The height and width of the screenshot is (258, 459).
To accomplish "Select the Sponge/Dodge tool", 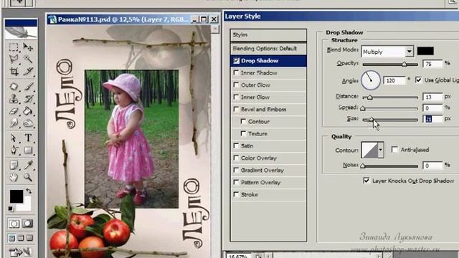I will click(28, 123).
